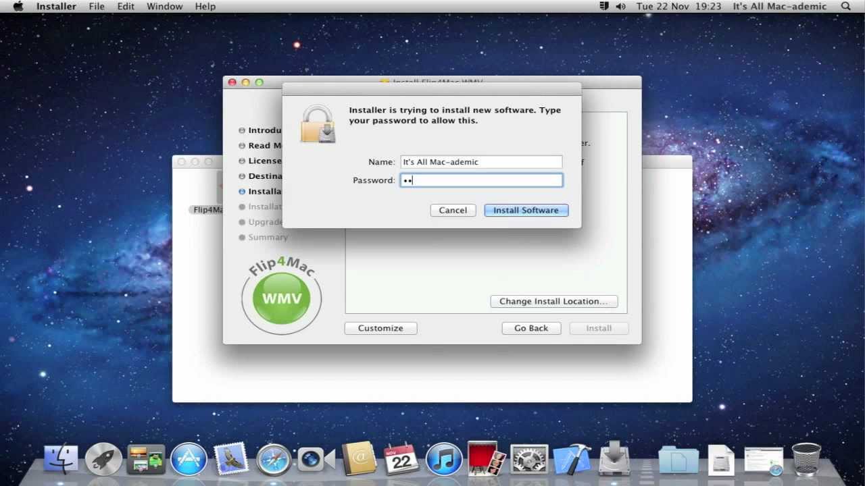Open System Preferences gear in Dock
865x486 pixels.
[529, 460]
